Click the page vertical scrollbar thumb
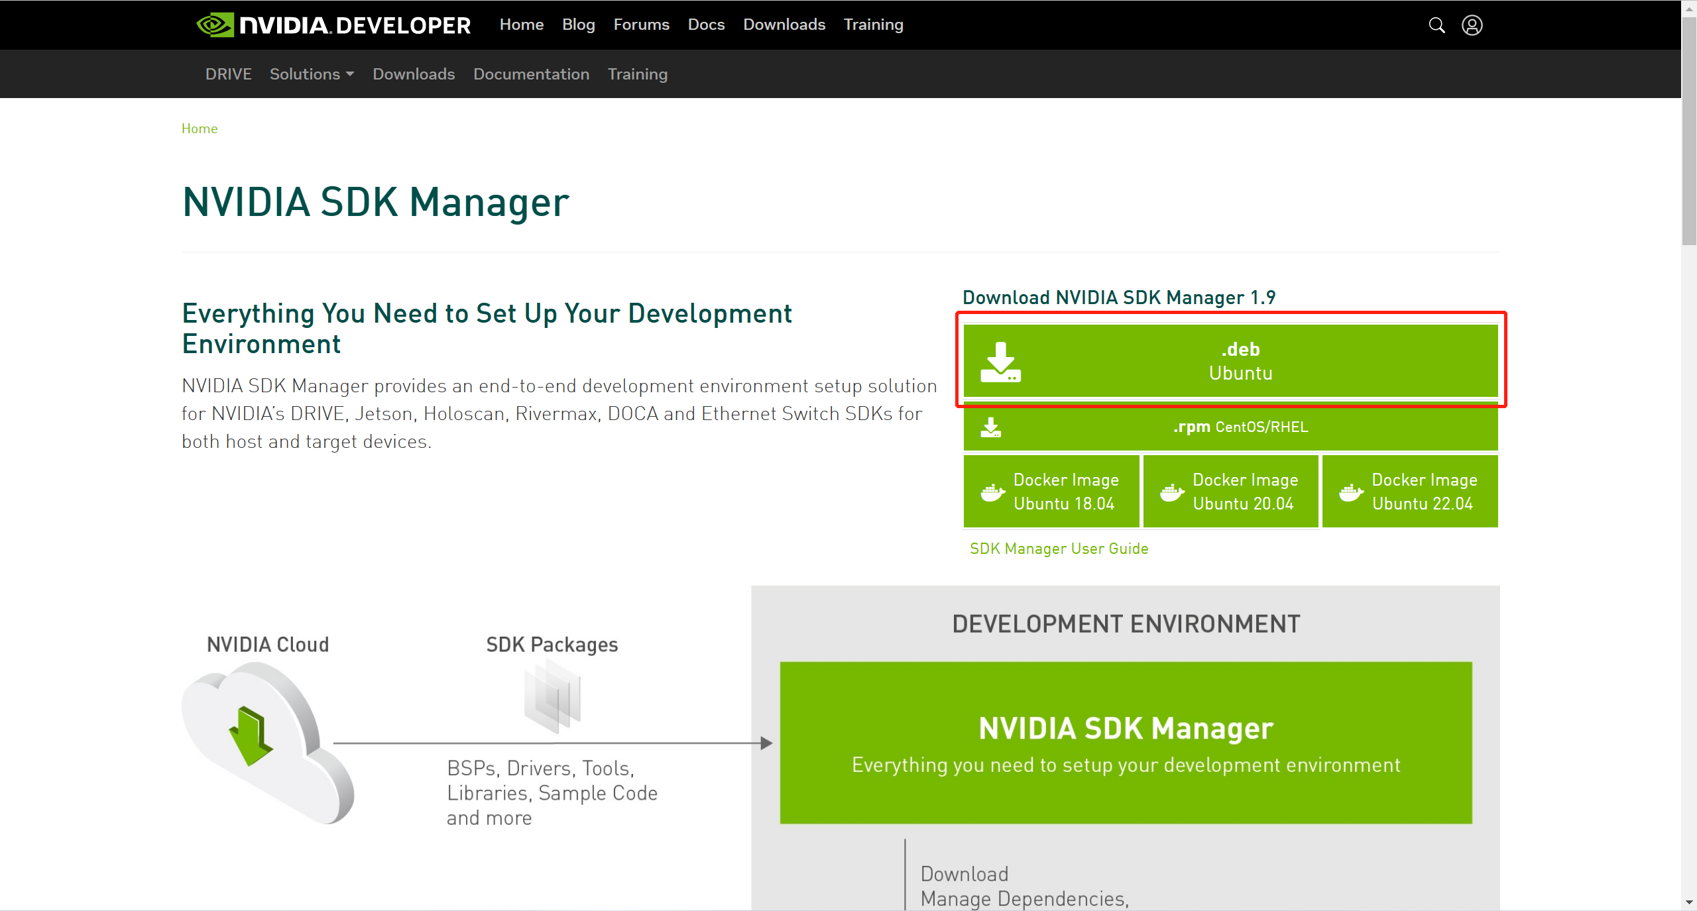 1689,133
